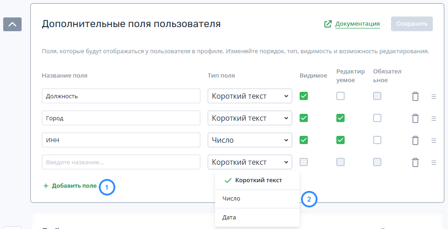Uncheck Видимое for the Должность field
Screen dimensions: 448x229
pos(304,96)
